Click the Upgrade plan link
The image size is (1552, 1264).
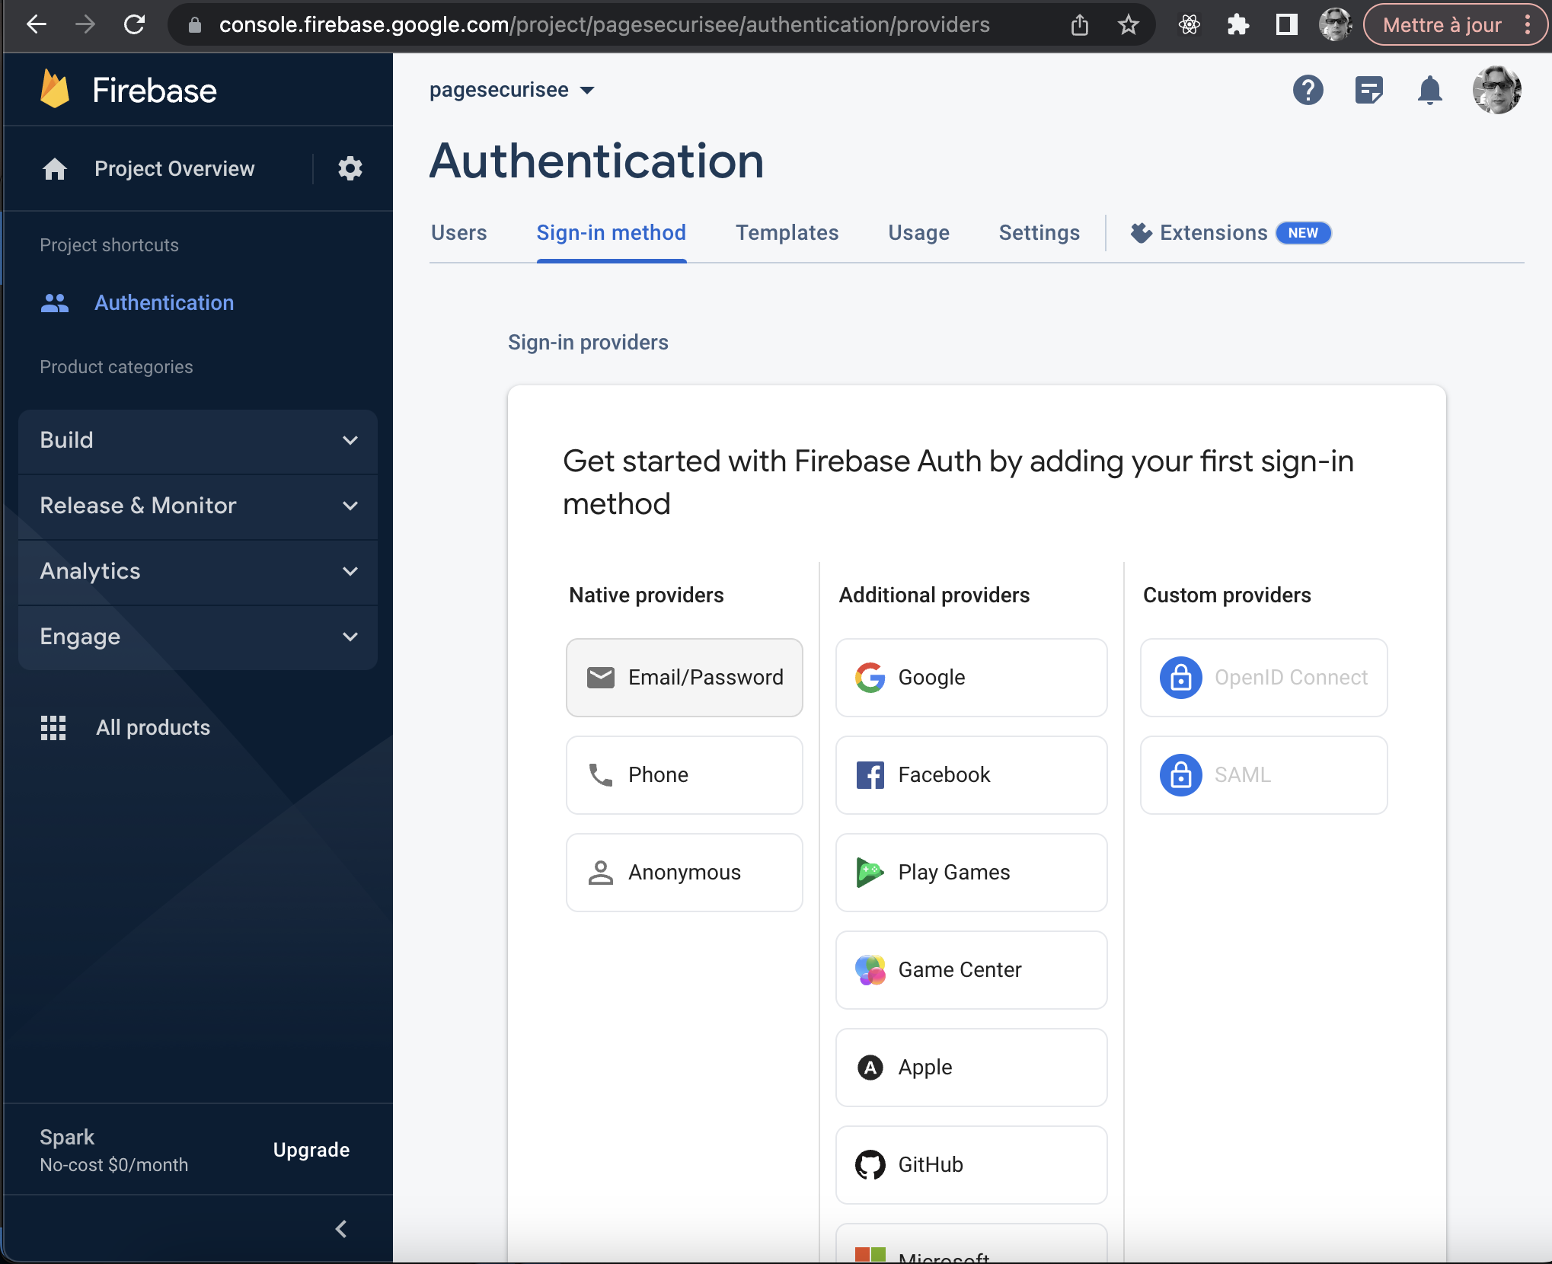pos(311,1150)
